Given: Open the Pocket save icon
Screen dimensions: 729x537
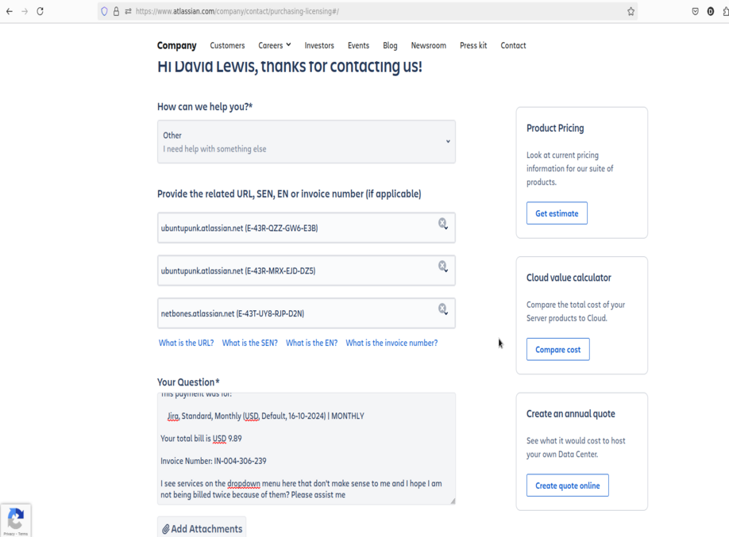Looking at the screenshot, I should coord(695,12).
